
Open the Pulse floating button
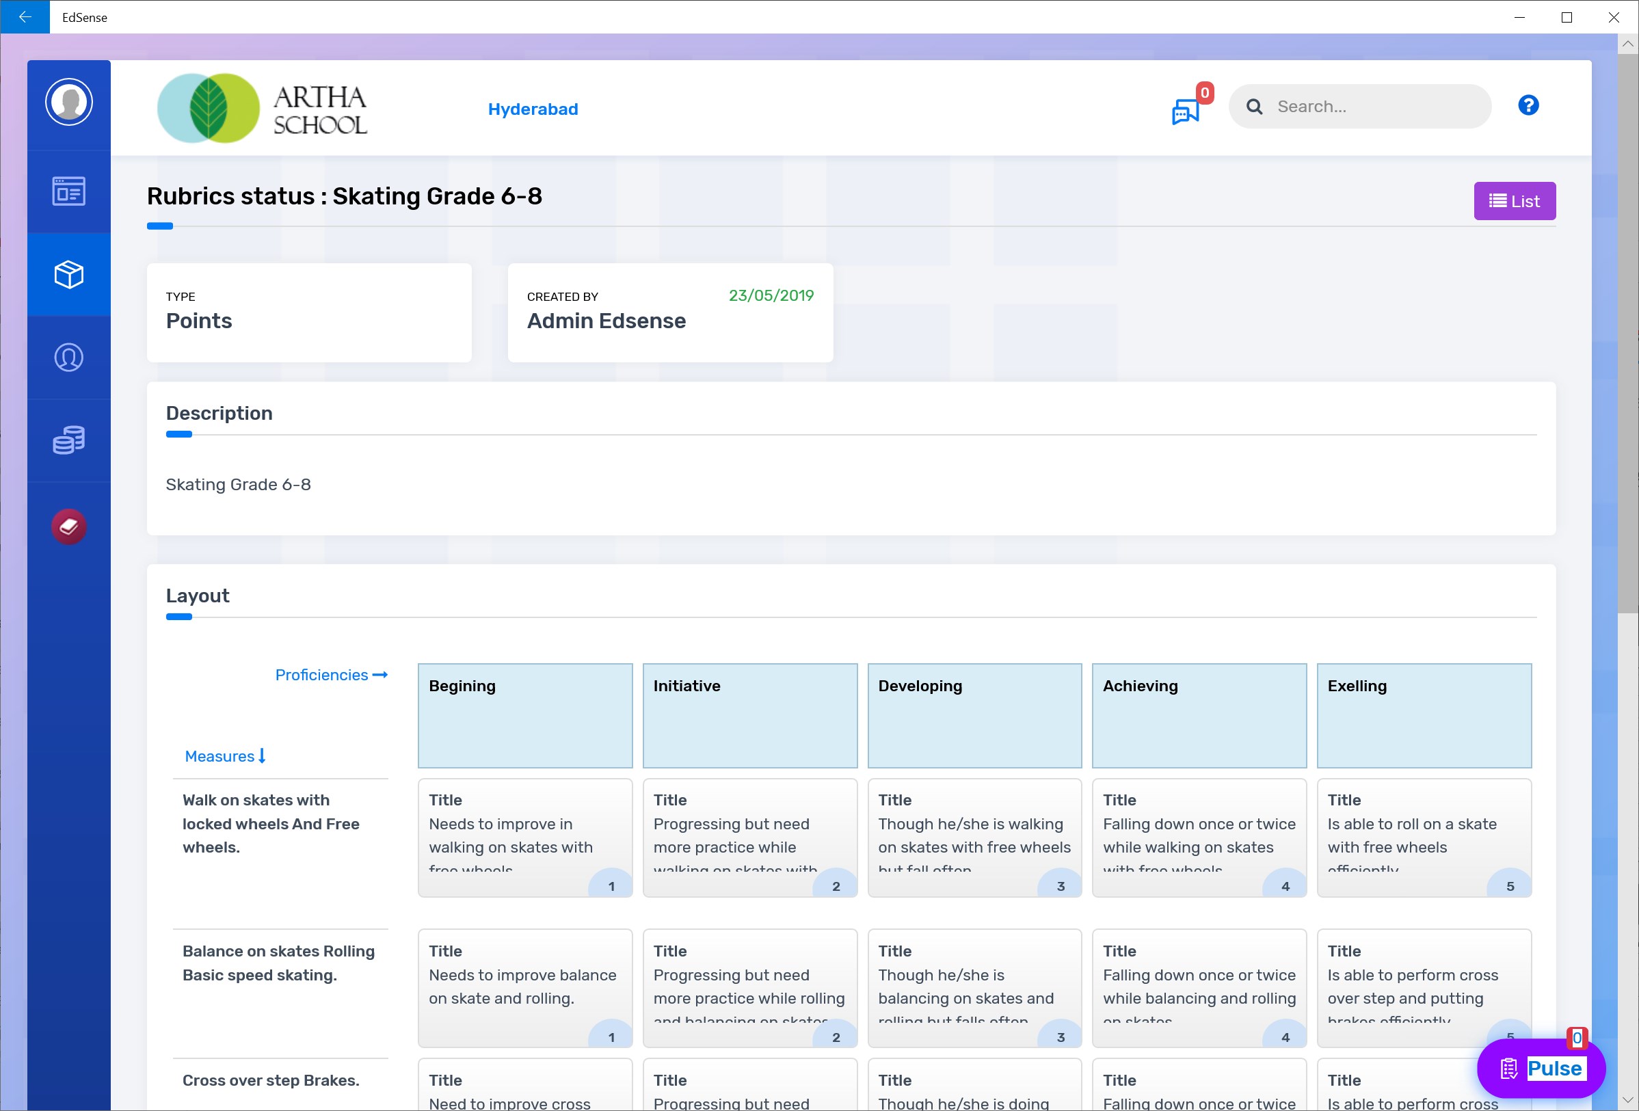point(1541,1068)
